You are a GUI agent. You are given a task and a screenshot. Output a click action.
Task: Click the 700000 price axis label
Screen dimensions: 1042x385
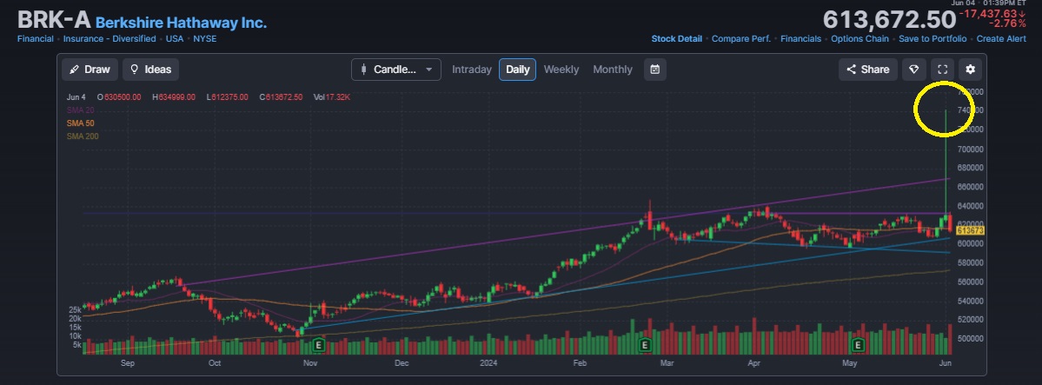tap(969, 149)
